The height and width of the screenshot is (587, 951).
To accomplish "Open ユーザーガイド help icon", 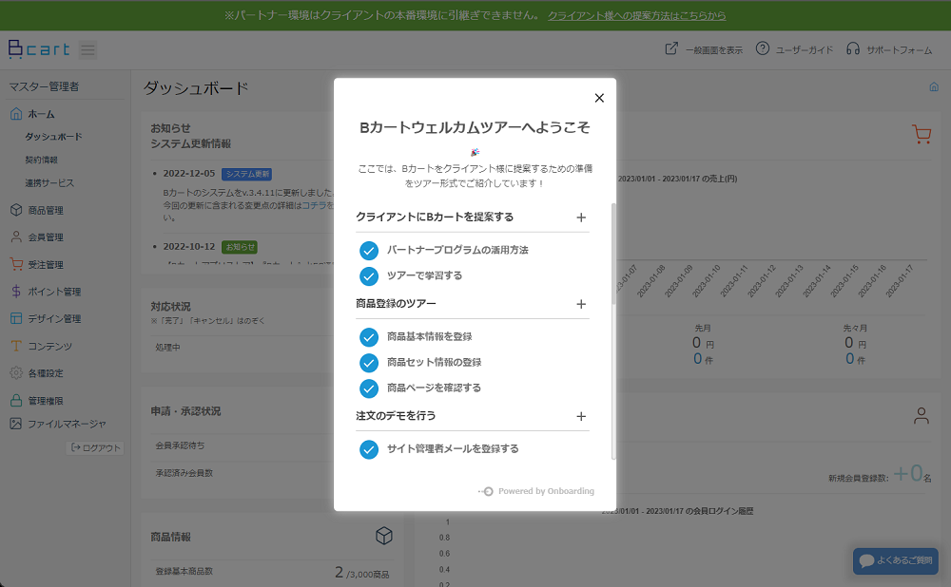I will pos(763,48).
